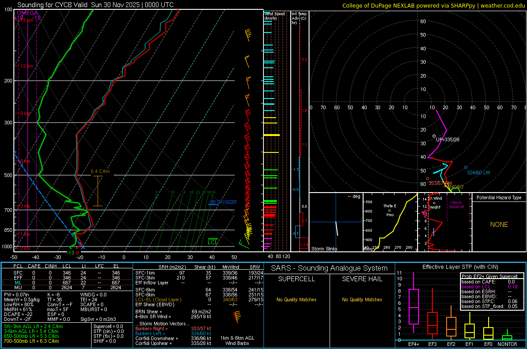Click the UP=335/28 hodograph label
Screen dimensions: 527x349
(448, 139)
